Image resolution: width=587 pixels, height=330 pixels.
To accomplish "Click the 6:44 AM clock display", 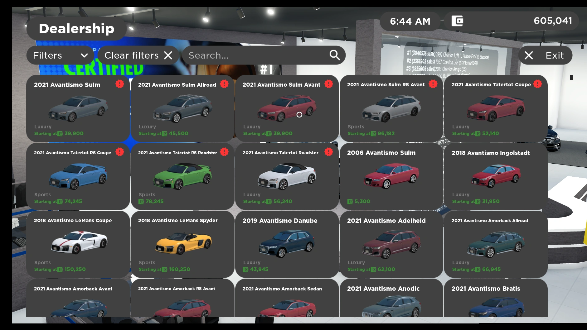I will [410, 21].
